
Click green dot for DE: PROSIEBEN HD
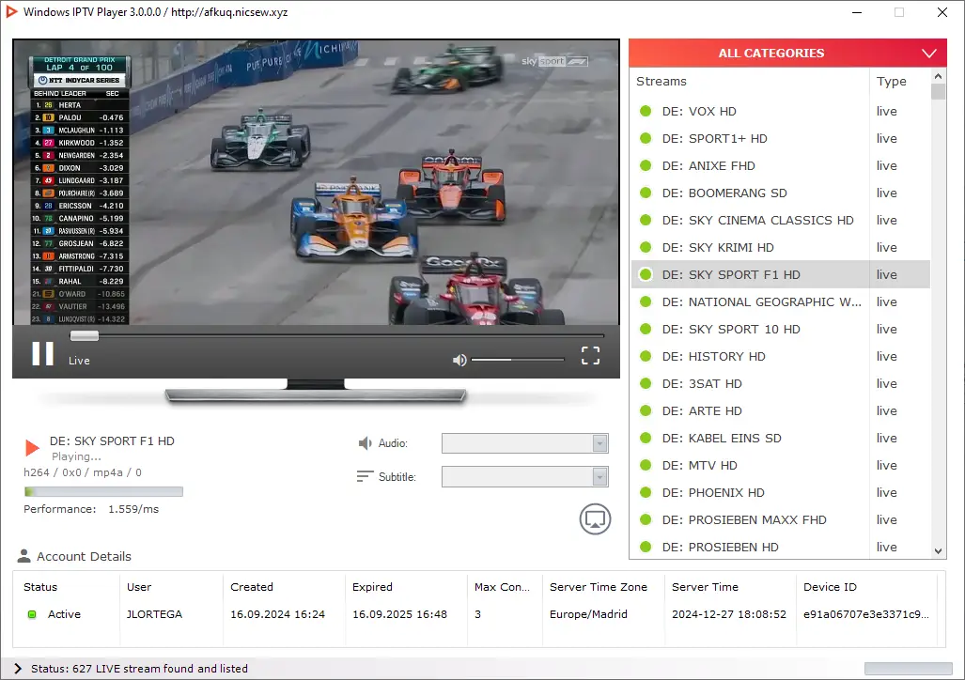[x=646, y=547]
